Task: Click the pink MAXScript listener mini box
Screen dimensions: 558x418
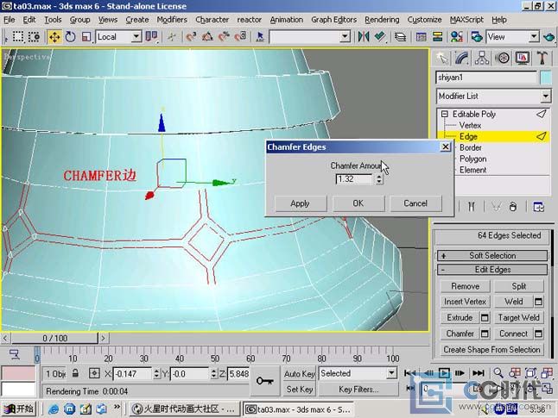Action: [18, 373]
